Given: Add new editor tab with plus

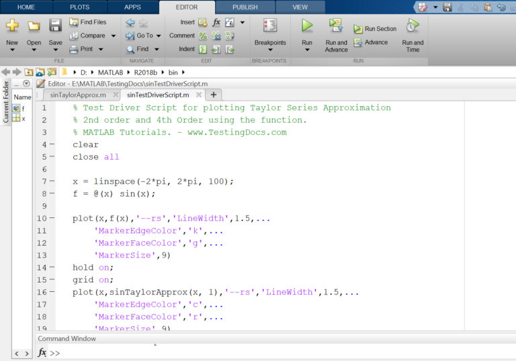Looking at the screenshot, I should (x=213, y=95).
